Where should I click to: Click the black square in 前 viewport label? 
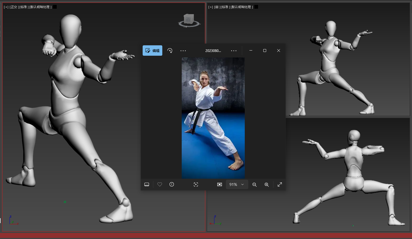click(256, 7)
